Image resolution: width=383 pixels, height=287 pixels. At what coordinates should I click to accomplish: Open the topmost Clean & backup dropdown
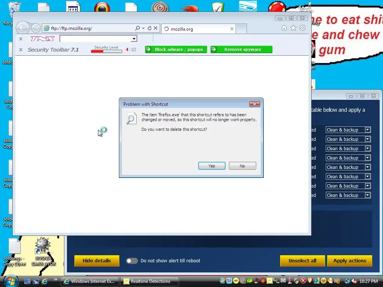(x=368, y=130)
